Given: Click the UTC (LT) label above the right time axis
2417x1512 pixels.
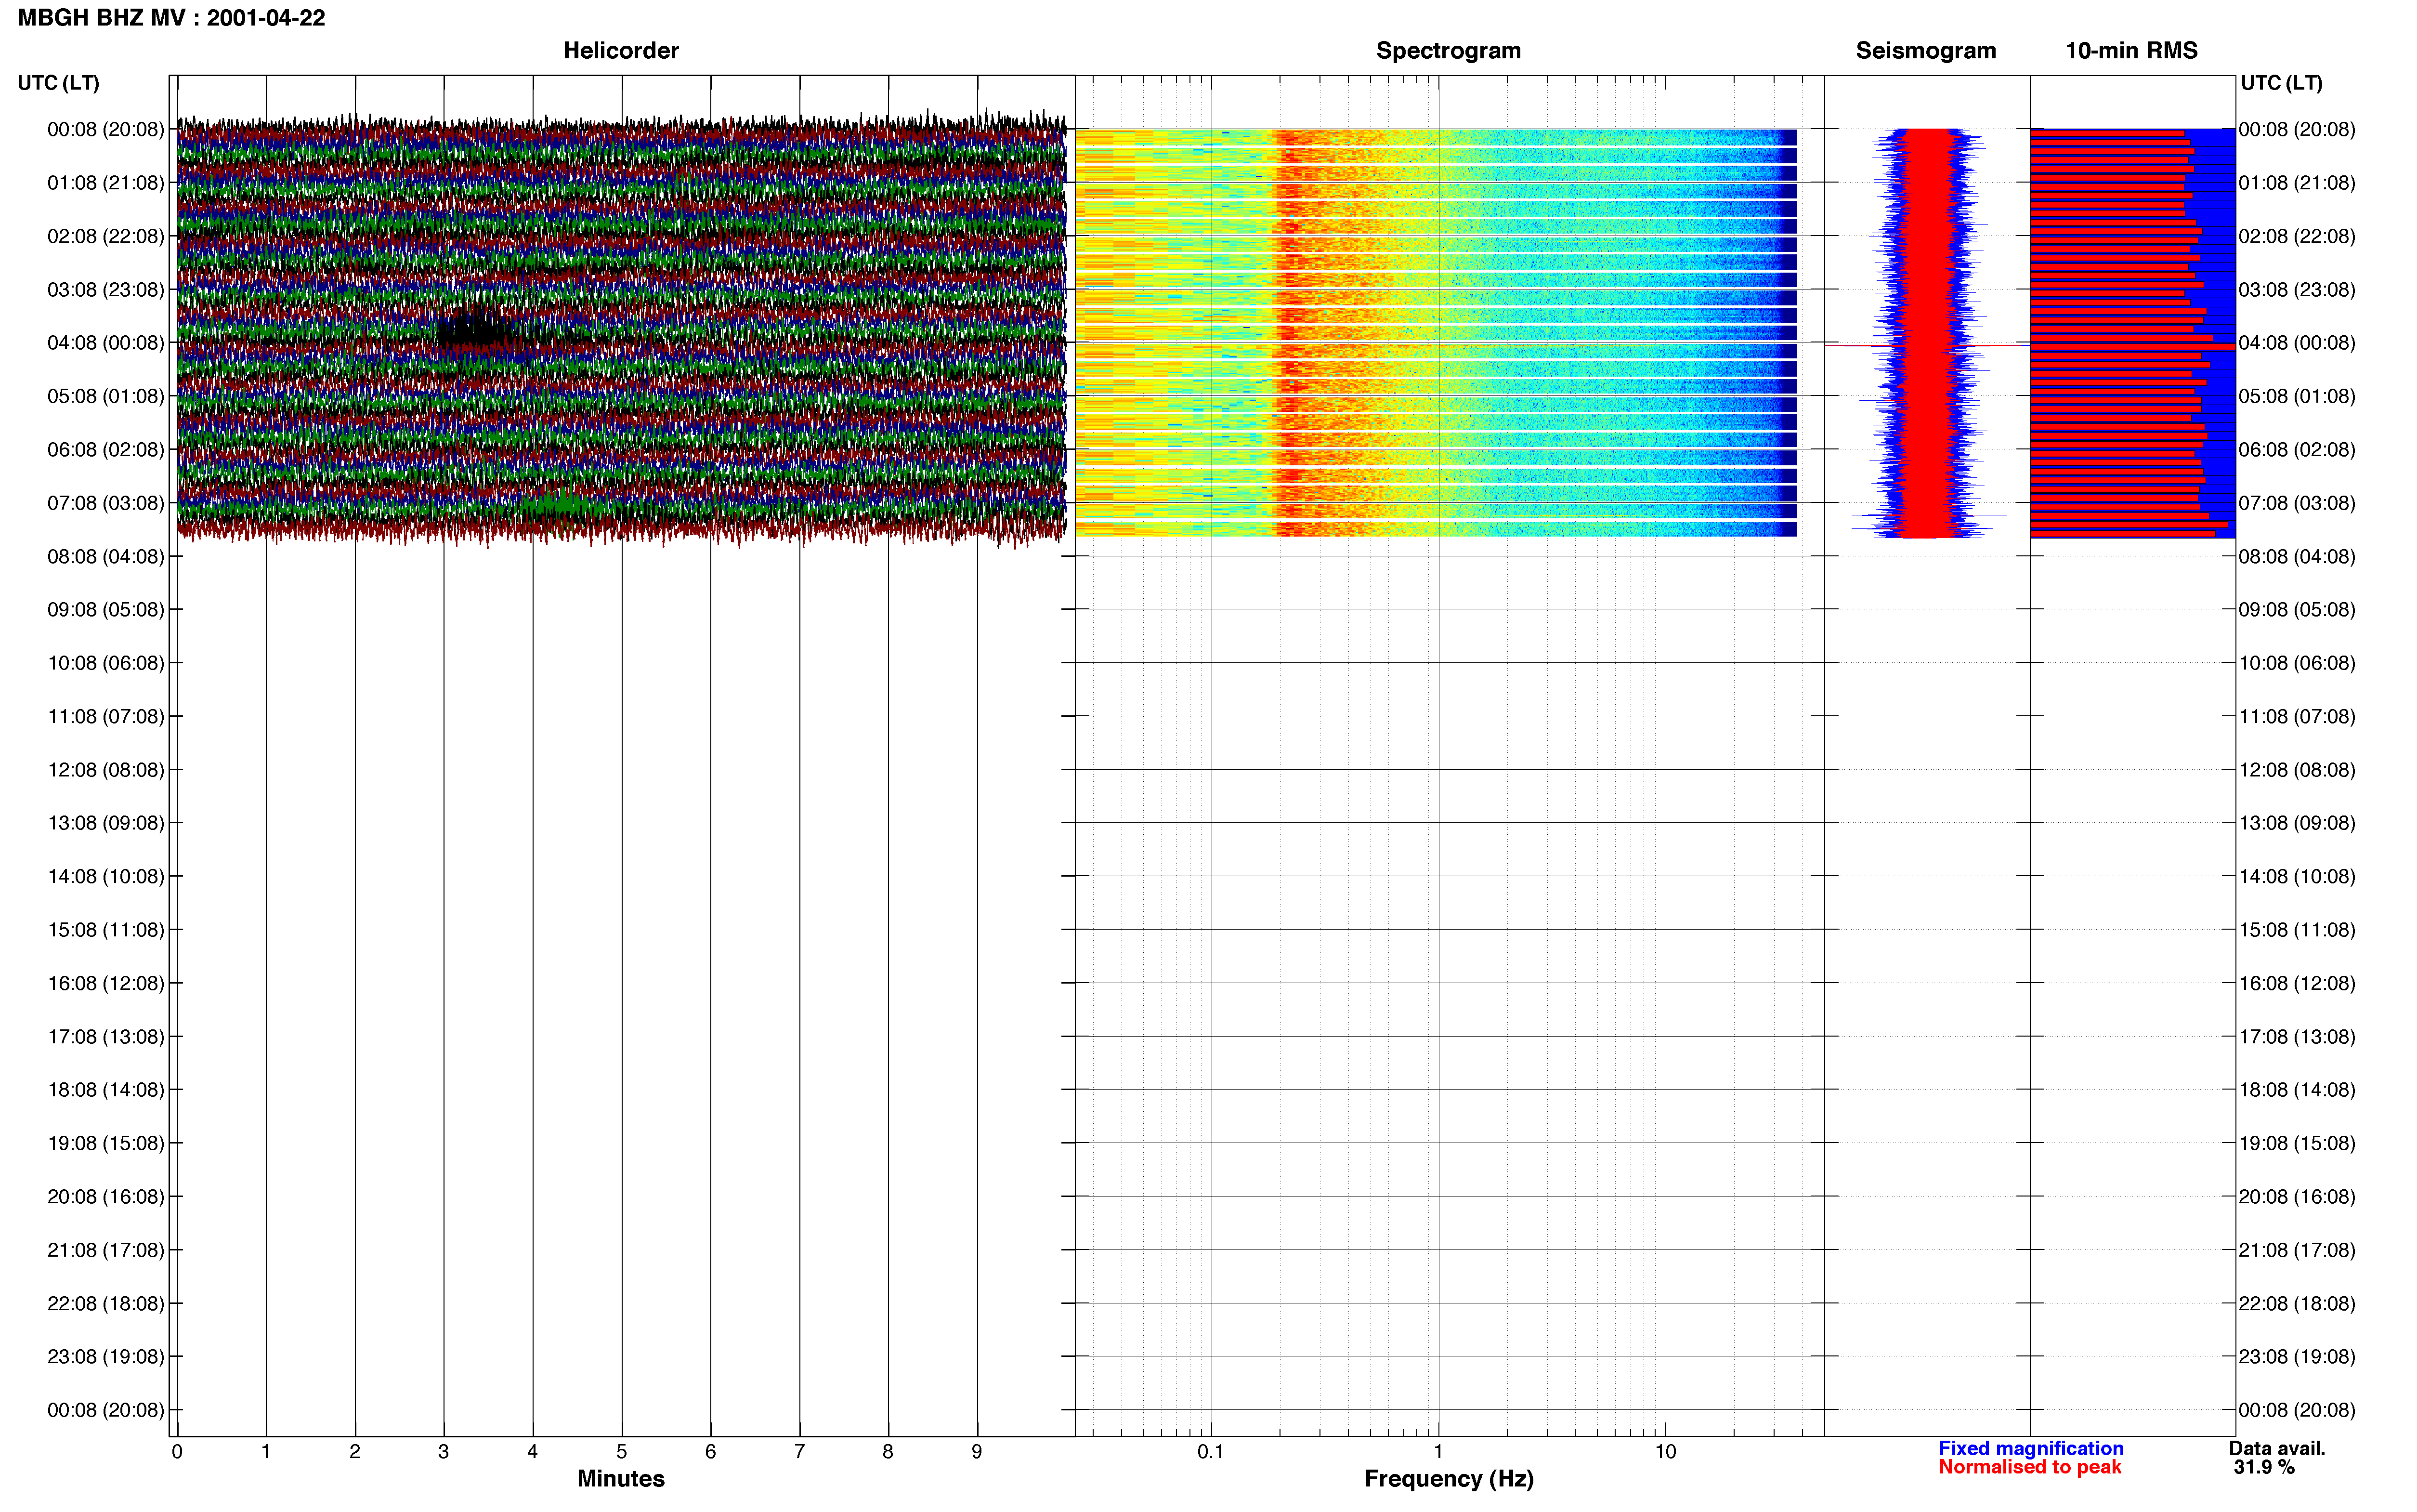Looking at the screenshot, I should (2281, 83).
